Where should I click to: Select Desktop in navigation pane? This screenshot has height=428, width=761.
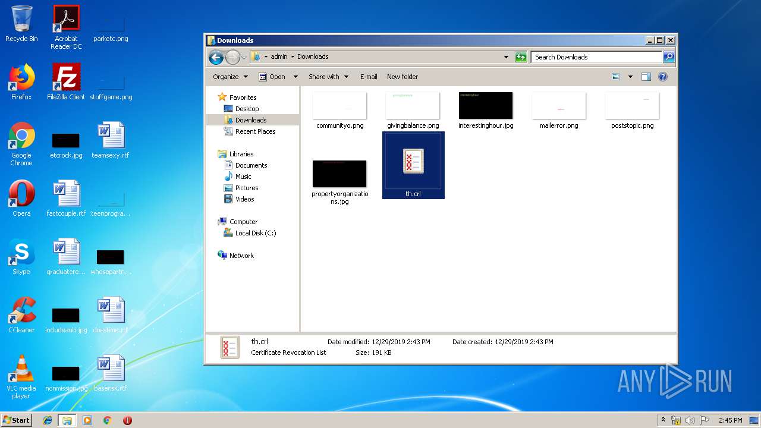pyautogui.click(x=241, y=109)
